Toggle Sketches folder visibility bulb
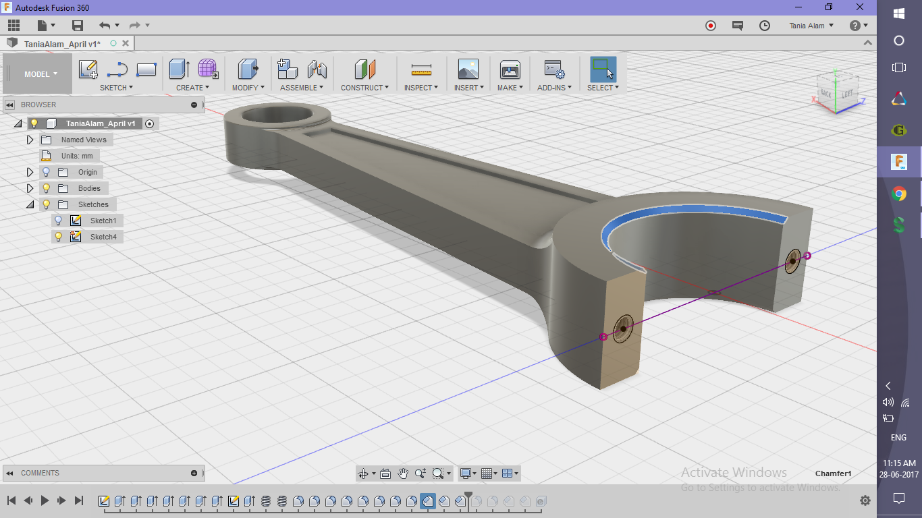The width and height of the screenshot is (922, 518). (47, 204)
